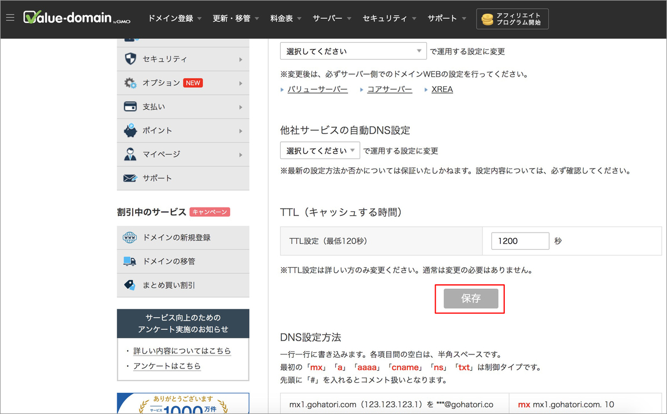Expand the マイページ sidebar item
667x414 pixels.
coord(183,154)
